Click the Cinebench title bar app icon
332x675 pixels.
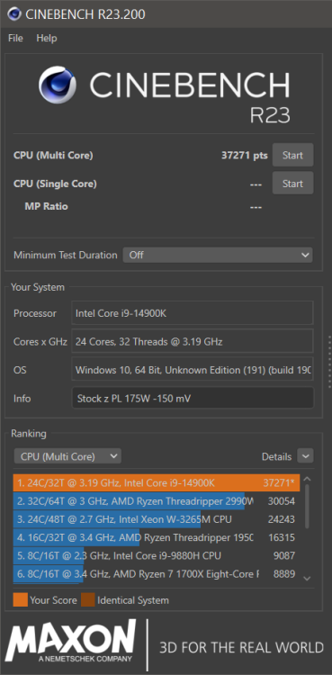(14, 13)
